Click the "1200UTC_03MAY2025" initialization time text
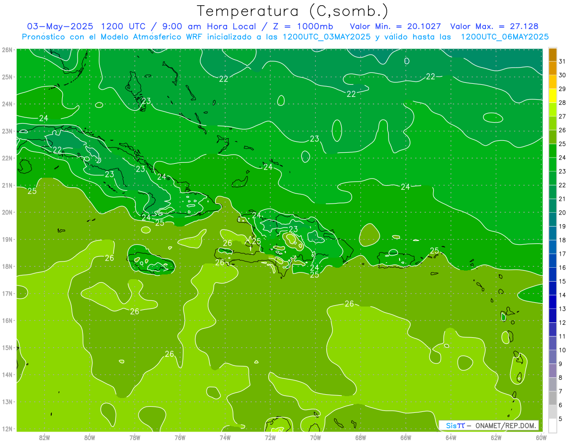575x444 pixels. coord(327,37)
